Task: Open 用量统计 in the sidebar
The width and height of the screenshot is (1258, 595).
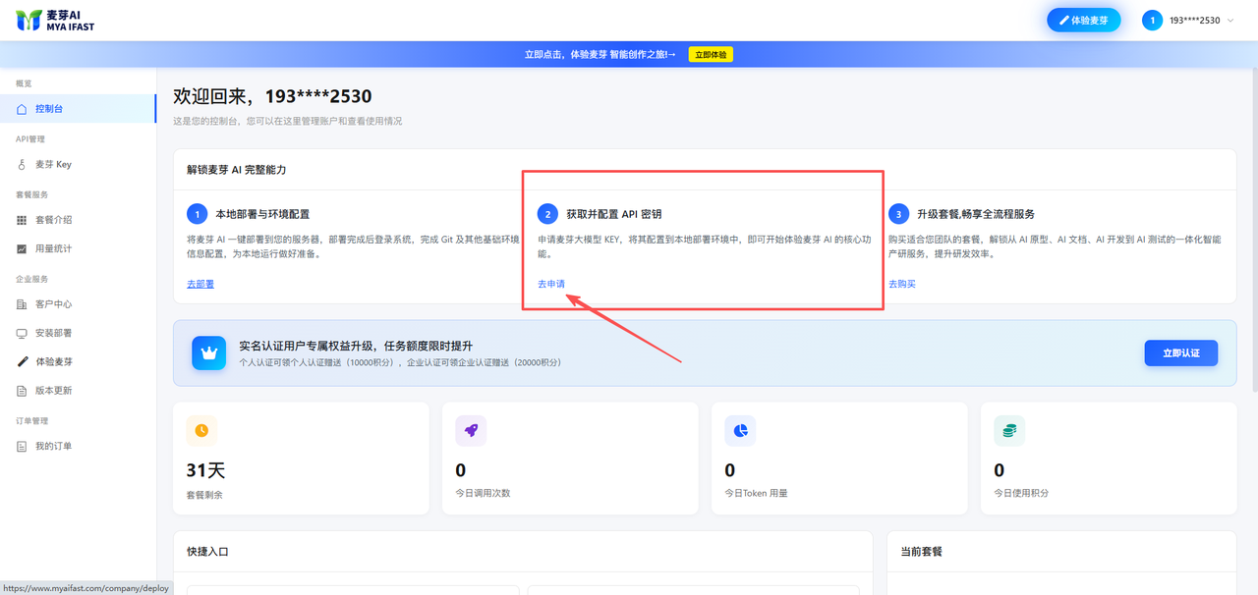Action: (78, 248)
